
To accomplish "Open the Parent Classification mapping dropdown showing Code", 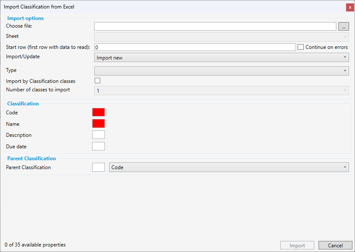I will pyautogui.click(x=229, y=167).
